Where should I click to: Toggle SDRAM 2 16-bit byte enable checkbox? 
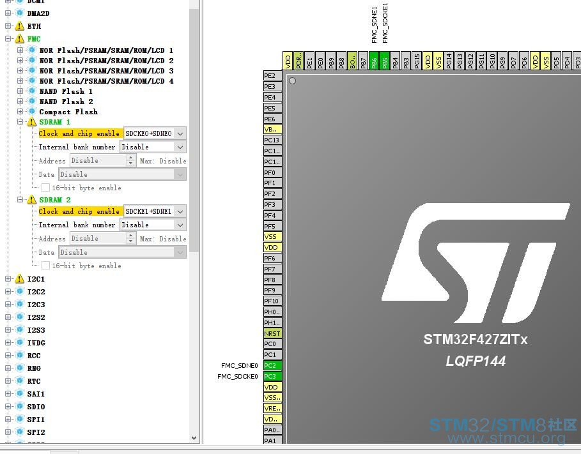coord(45,266)
